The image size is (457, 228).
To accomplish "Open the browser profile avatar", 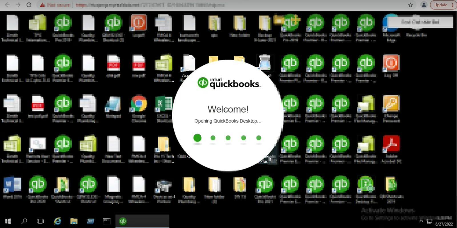I will 424,5.
